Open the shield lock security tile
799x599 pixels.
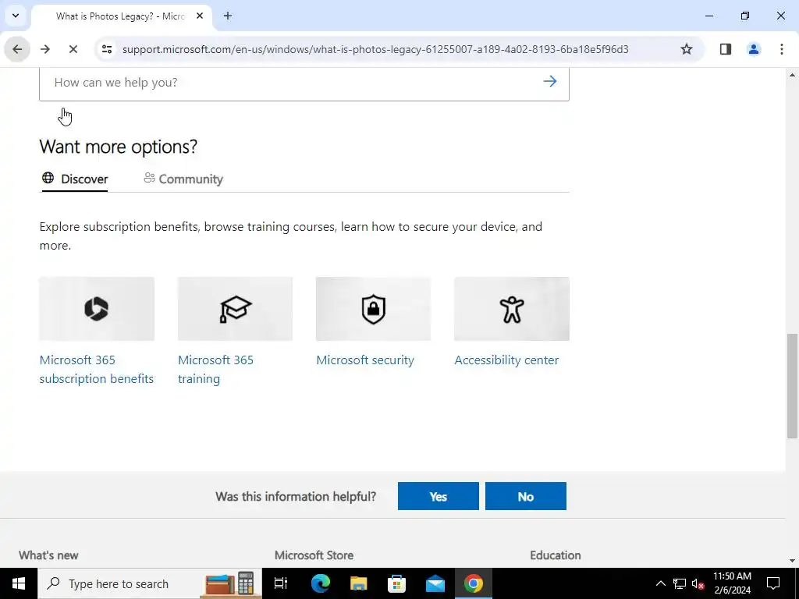point(373,309)
